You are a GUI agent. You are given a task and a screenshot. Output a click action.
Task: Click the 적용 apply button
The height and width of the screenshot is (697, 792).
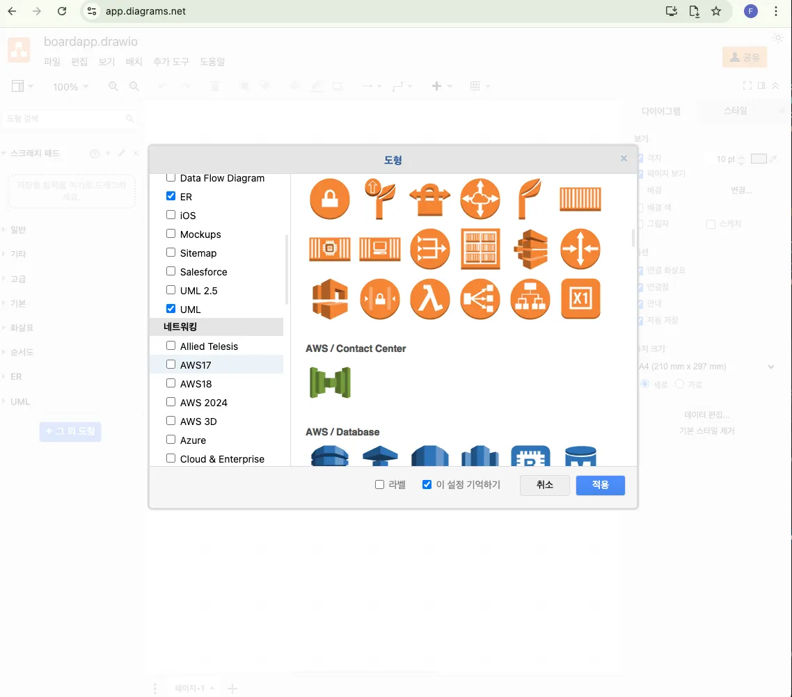point(600,485)
